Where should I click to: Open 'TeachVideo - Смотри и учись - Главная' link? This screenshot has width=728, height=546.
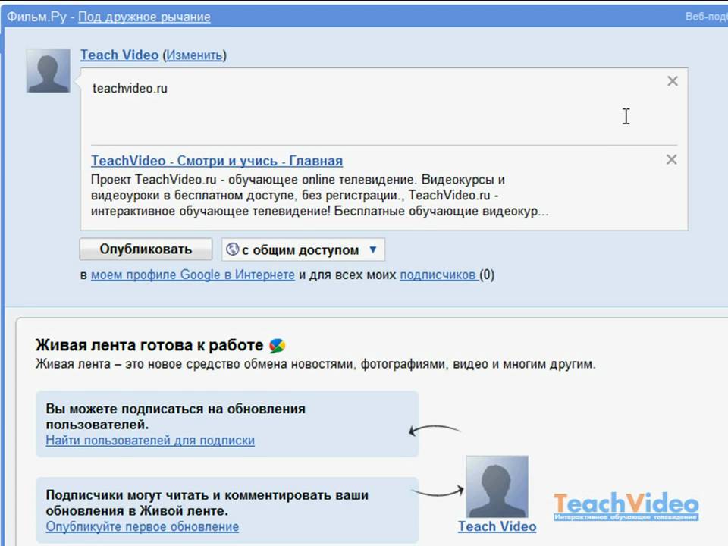pyautogui.click(x=217, y=161)
